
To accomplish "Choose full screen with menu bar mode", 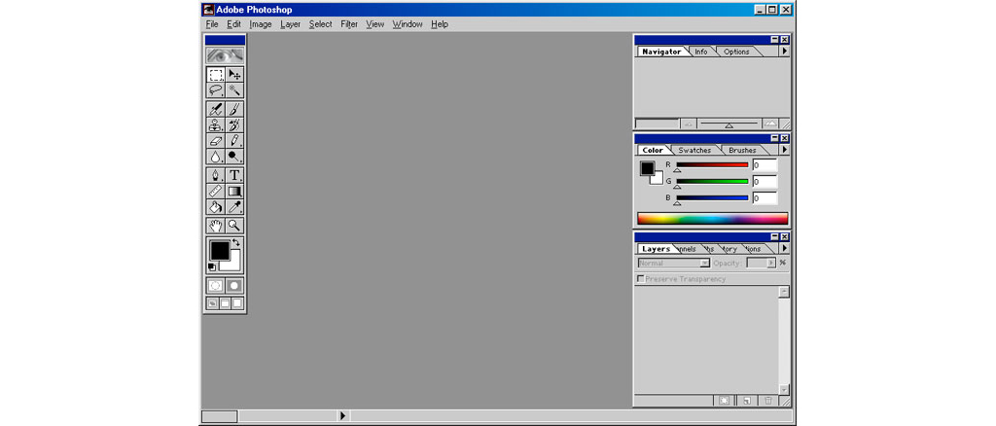I will 225,303.
